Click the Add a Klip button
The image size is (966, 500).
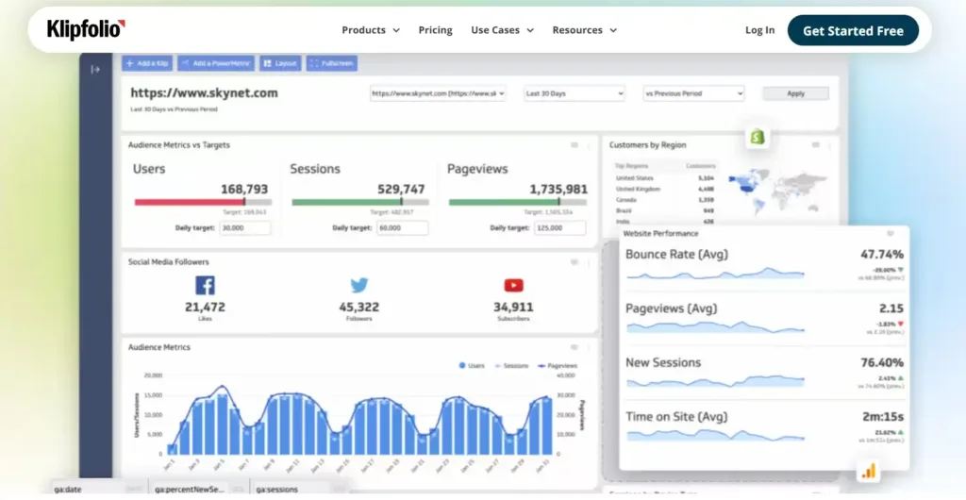coord(146,63)
